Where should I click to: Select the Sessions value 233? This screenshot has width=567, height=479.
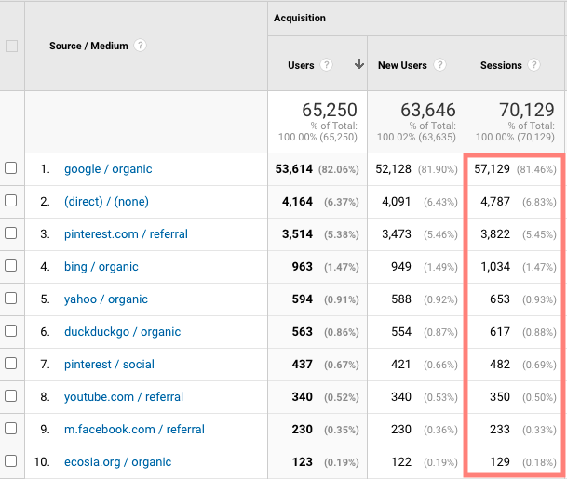pos(500,429)
